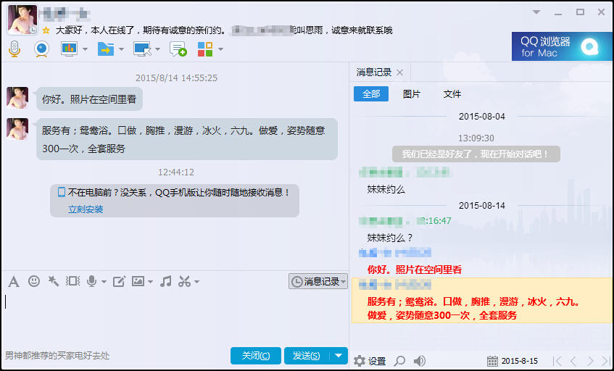Expand the remote desktop dropdown arrow
Viewport: 614px width, 371px height.
click(157, 49)
